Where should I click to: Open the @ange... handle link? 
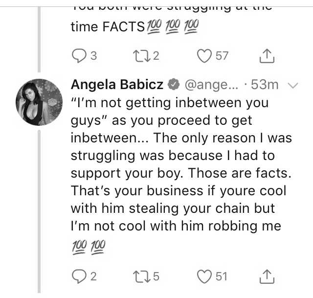(211, 85)
